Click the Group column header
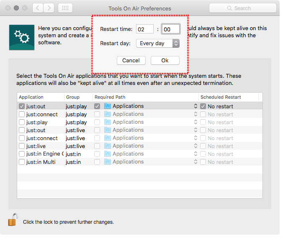This screenshot has width=288, height=243. tap(78, 97)
